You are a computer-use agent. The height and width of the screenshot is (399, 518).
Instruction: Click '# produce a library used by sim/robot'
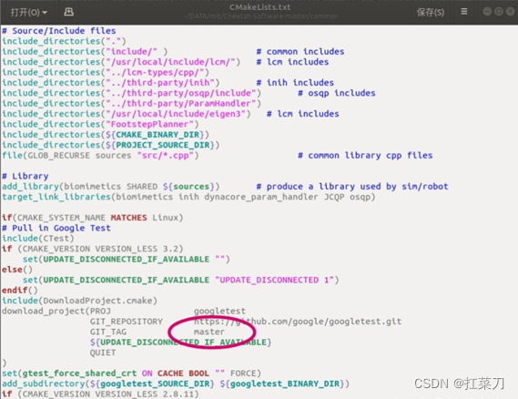pyautogui.click(x=352, y=187)
